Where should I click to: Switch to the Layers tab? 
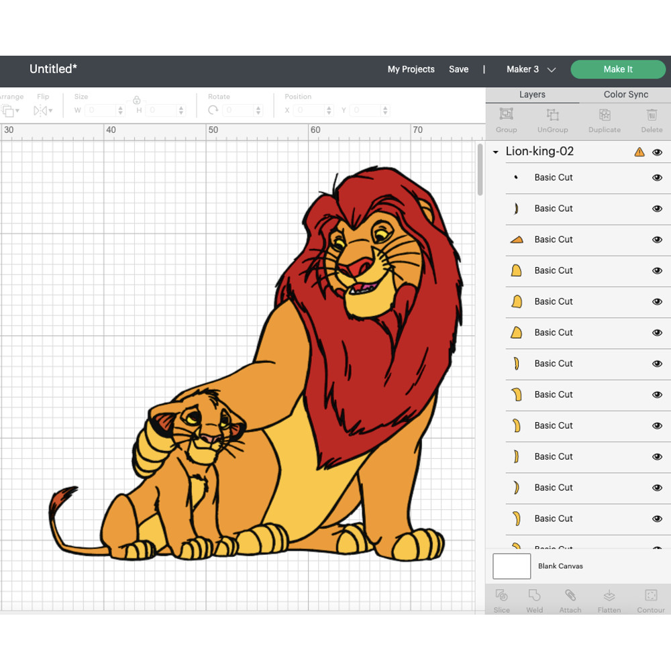(532, 95)
